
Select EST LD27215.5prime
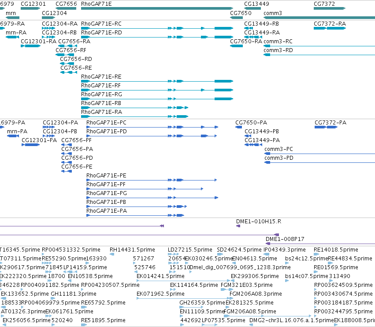tap(173, 255)
